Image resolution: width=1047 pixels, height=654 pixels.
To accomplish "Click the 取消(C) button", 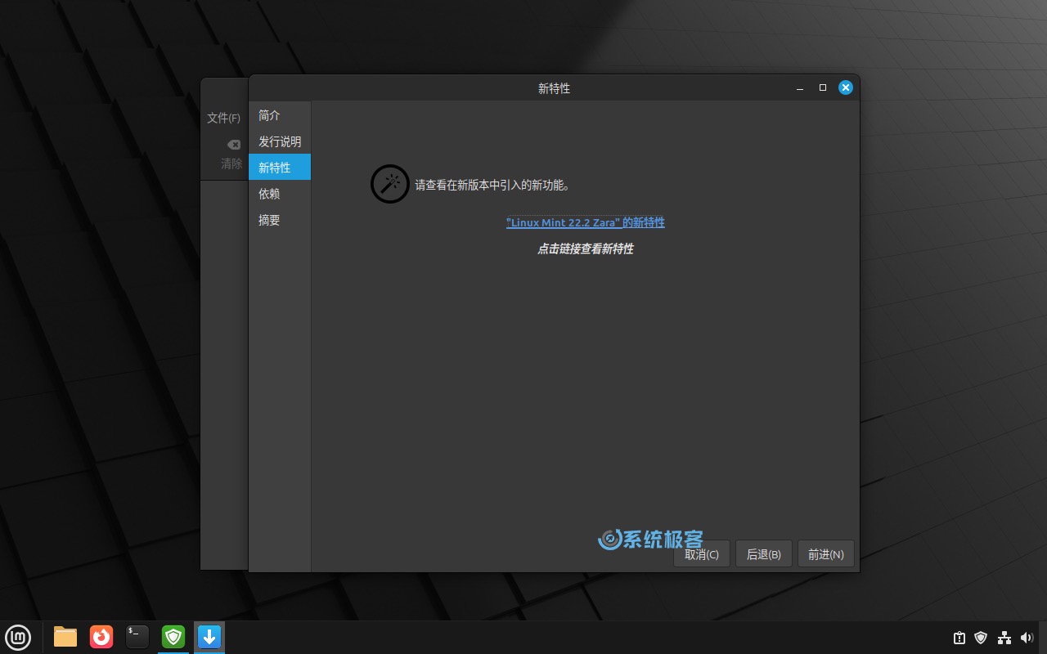I will [702, 554].
